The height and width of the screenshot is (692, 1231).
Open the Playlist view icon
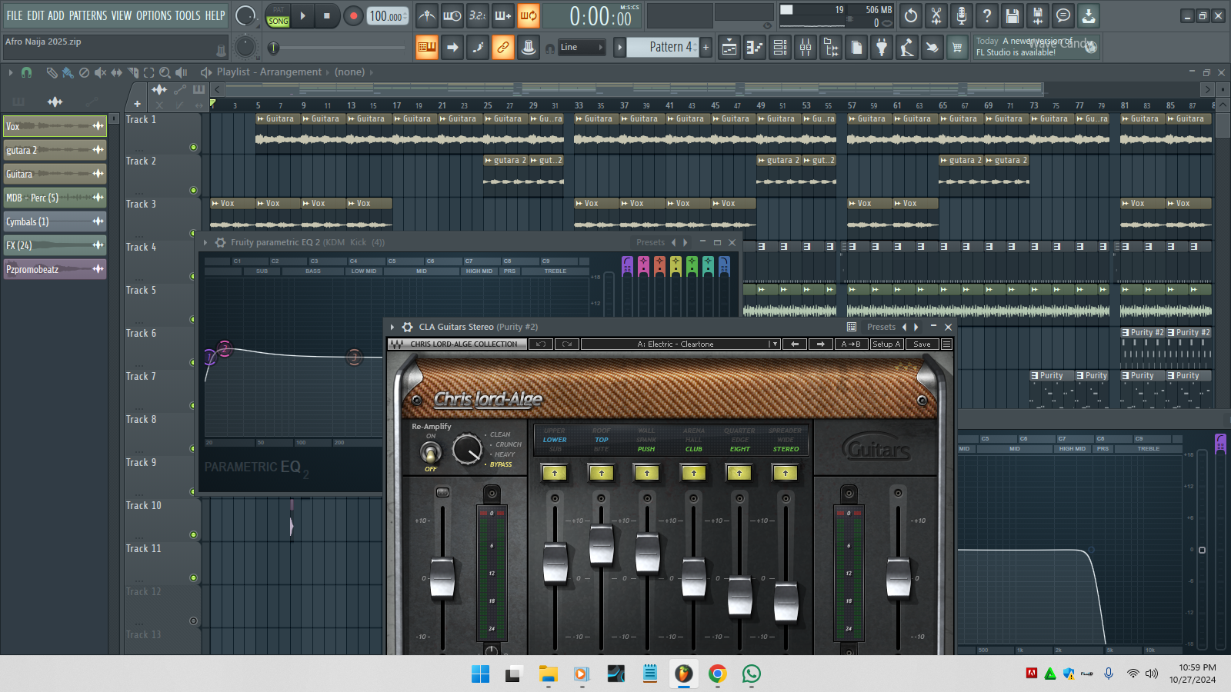729,48
